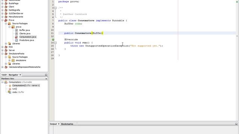The image size is (239, 134).
Task: Close the Output tab
Action: [x=59, y=124]
